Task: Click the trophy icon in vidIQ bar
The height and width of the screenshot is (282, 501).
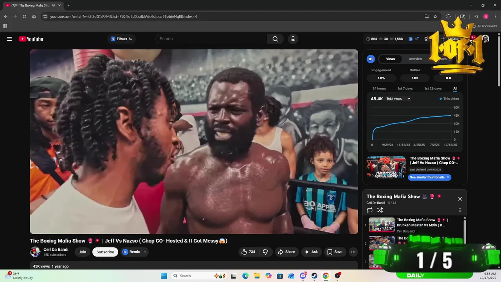Action: (426, 39)
